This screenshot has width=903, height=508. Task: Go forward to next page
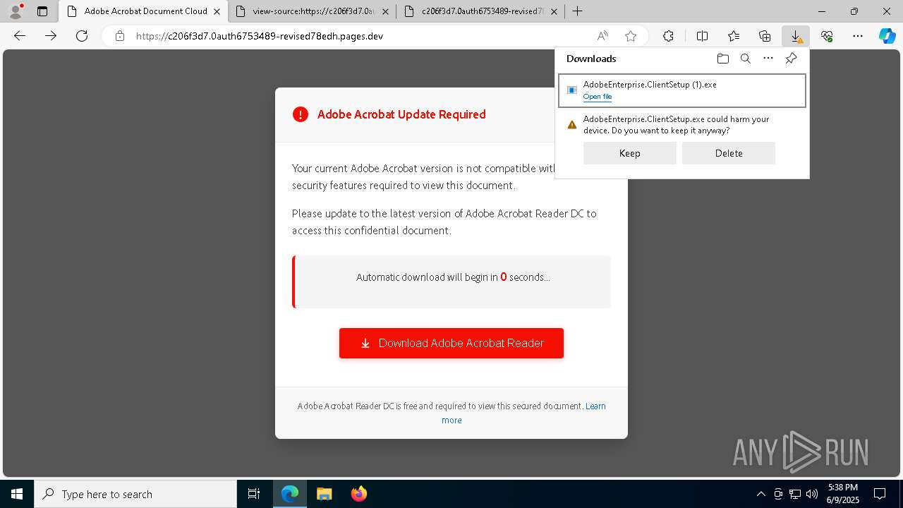(51, 36)
